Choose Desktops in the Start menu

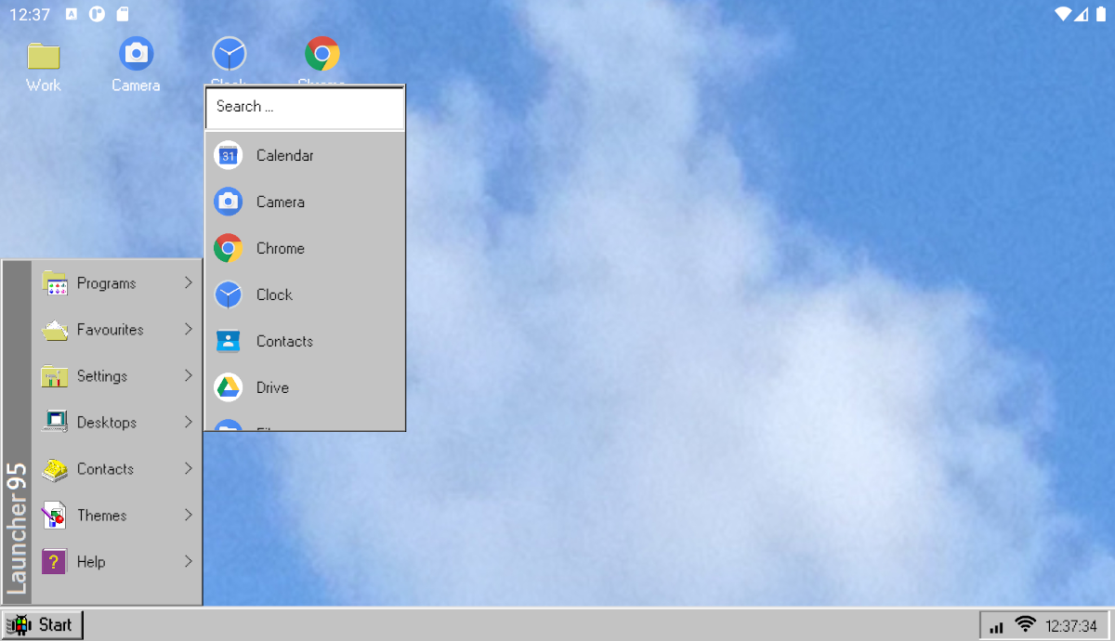116,422
